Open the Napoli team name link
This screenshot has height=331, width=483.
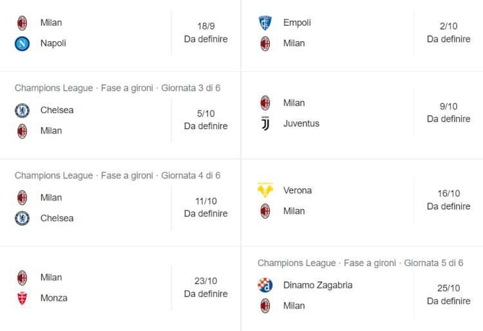click(x=53, y=44)
